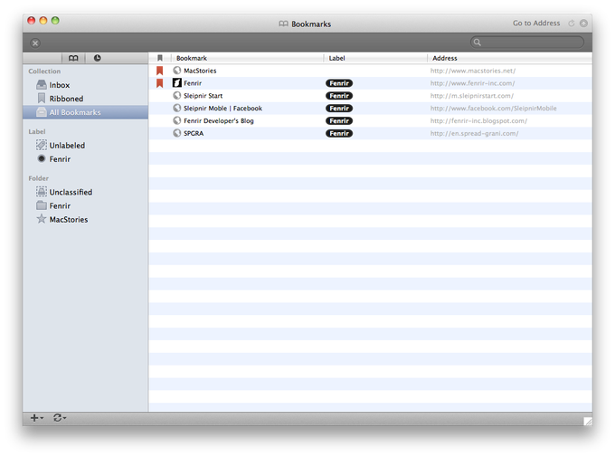Click the window resize grip
Viewport: 615px width, 457px height.
click(x=588, y=422)
